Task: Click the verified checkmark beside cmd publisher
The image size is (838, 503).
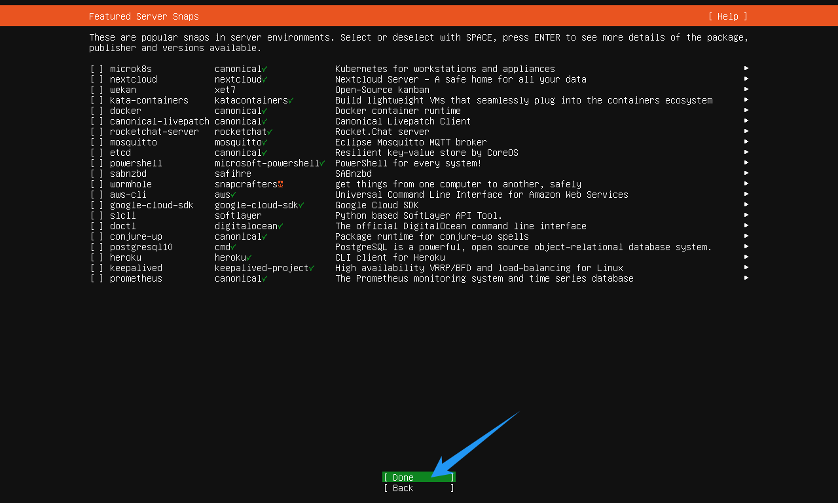Action: click(233, 247)
